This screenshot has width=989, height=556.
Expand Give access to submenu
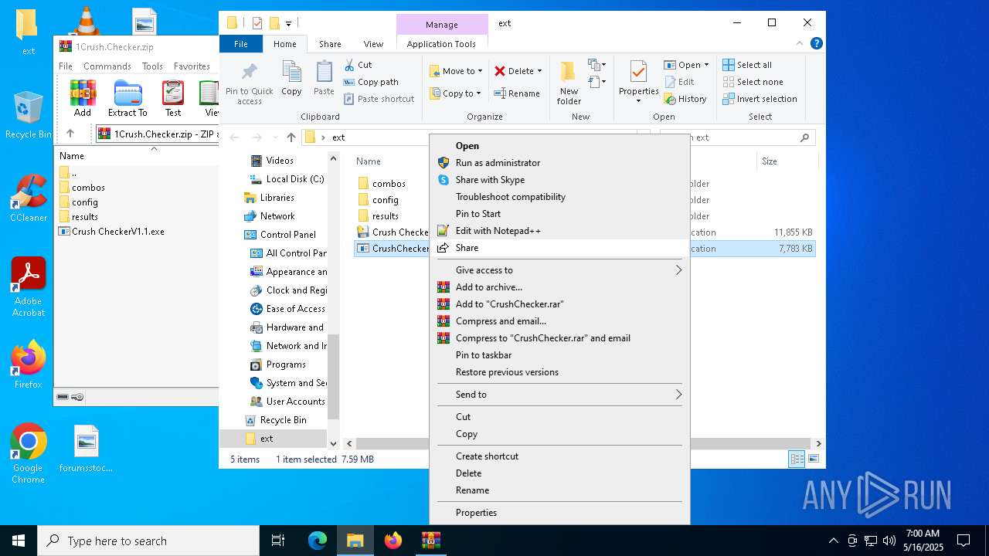(559, 270)
